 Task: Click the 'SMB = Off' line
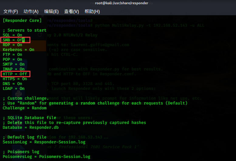click(14, 40)
